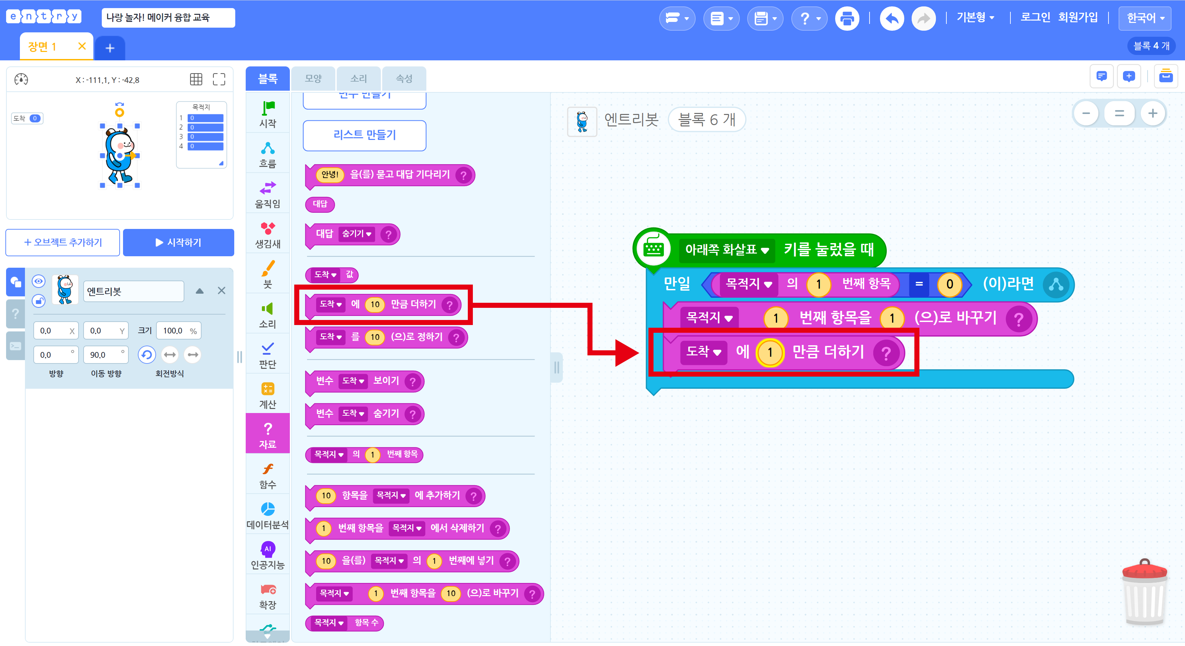Add a new scene tab

click(110, 48)
